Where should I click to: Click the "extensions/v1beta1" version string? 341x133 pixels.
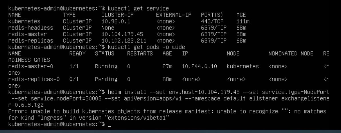pos(138,118)
